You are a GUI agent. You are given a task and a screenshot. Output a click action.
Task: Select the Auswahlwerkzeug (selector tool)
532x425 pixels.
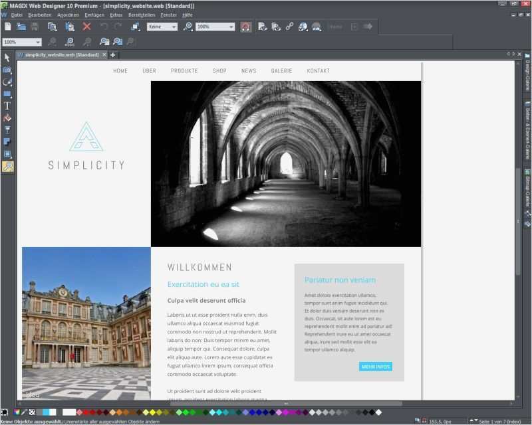[8, 59]
